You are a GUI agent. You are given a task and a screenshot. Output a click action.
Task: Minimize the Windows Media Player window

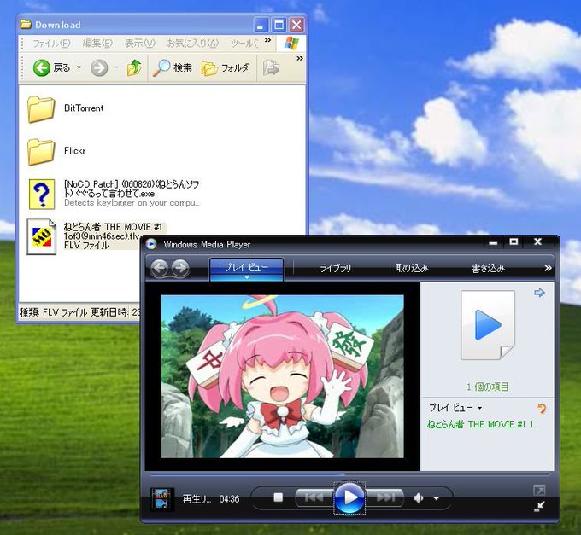click(494, 242)
